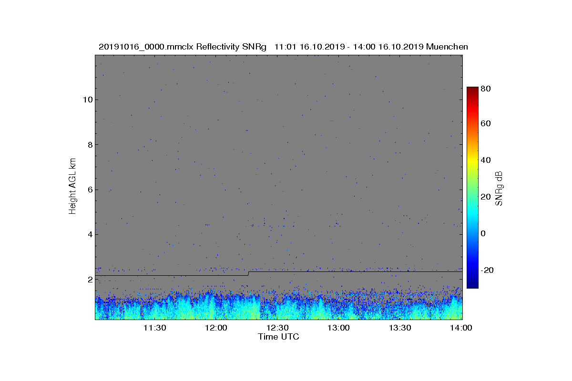Click the step in the black horizontal line
The image size is (572, 381).
click(248, 273)
